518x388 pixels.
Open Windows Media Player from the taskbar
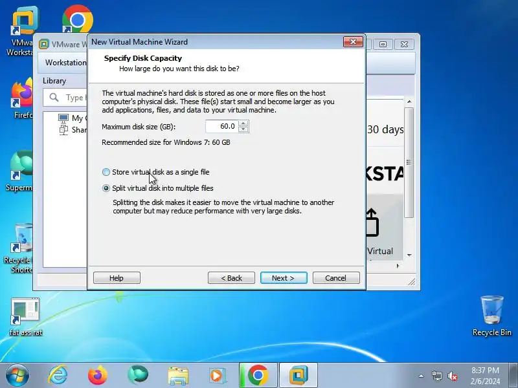(218, 376)
